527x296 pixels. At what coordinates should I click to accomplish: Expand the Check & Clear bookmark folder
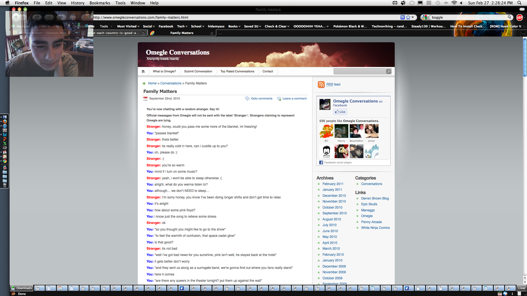277,27
